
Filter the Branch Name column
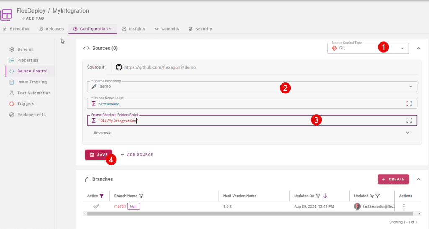(141, 196)
